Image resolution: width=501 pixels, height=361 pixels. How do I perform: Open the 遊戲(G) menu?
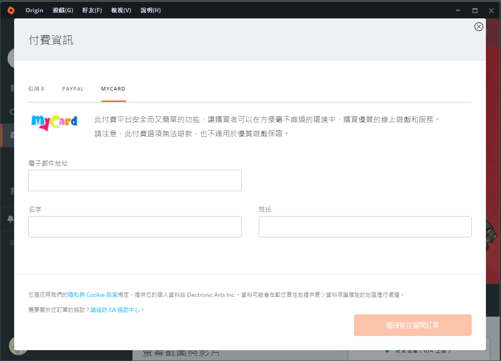pos(63,10)
